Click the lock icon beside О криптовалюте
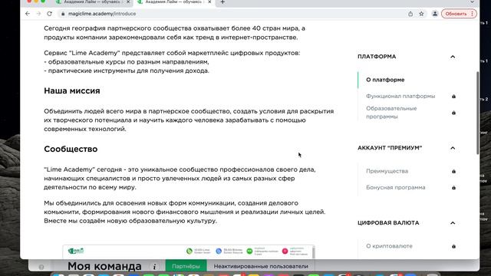The image size is (491, 276). pos(453,247)
